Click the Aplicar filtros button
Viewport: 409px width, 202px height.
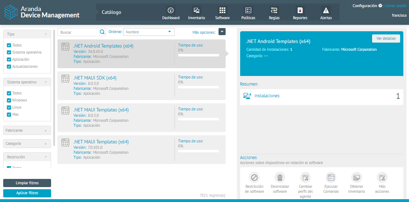pos(27,193)
